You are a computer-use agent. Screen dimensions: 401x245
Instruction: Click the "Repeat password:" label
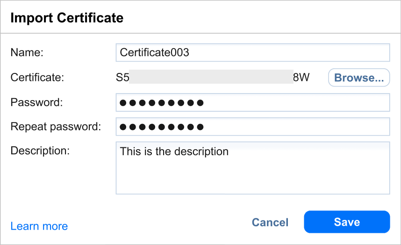[x=56, y=126]
